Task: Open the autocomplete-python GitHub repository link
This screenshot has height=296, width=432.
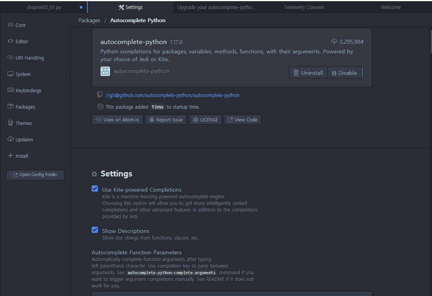Action: pyautogui.click(x=172, y=95)
